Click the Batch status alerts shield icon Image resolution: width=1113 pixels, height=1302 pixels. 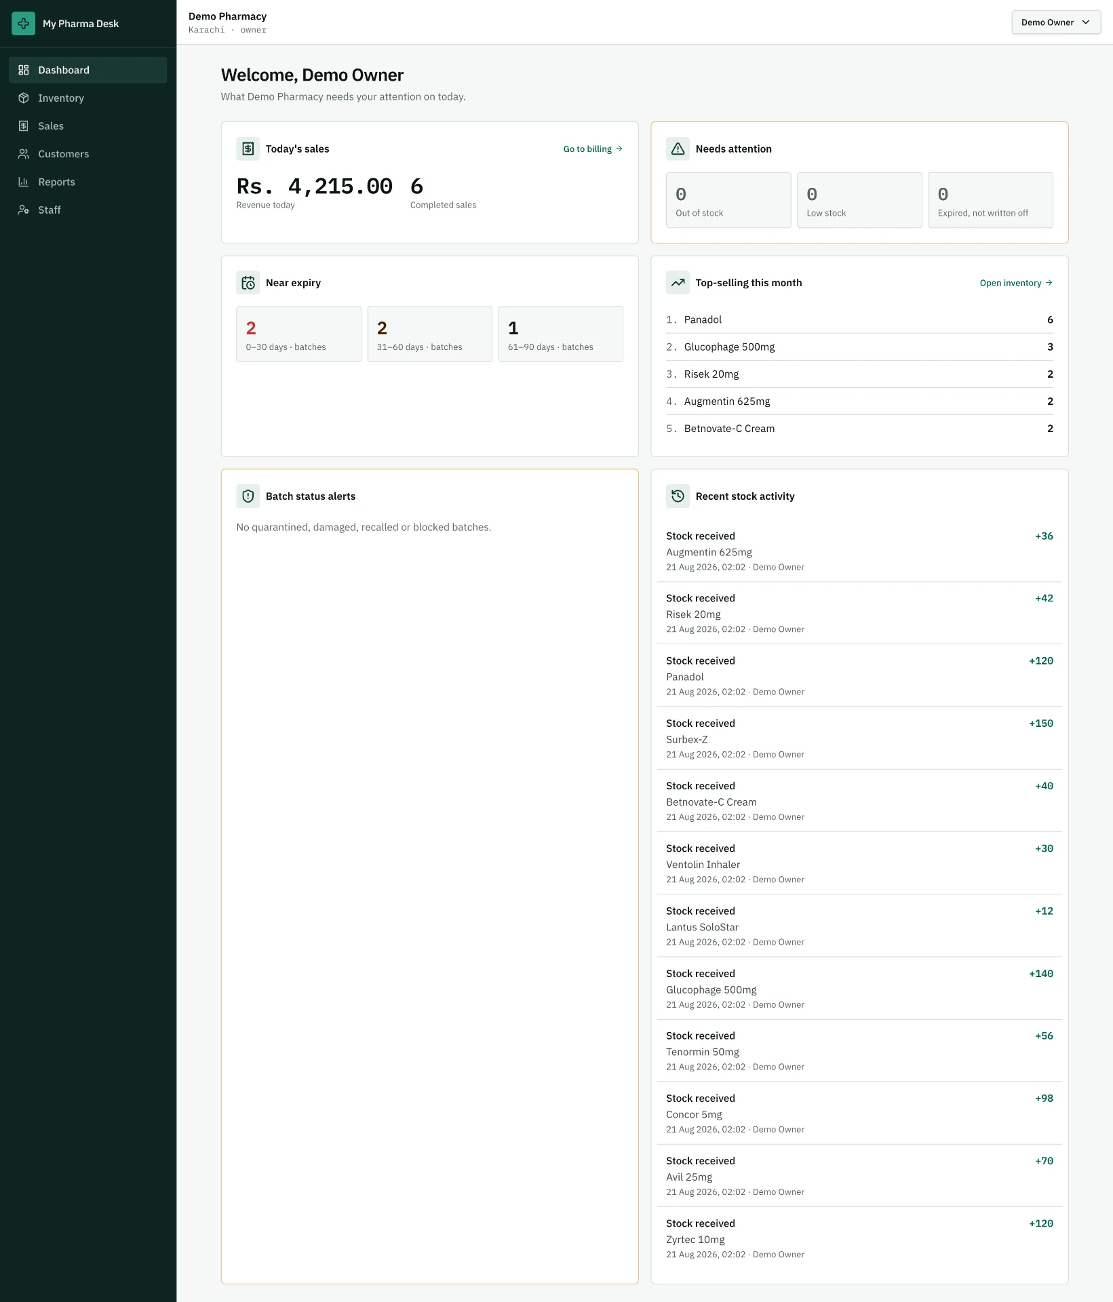pos(248,496)
